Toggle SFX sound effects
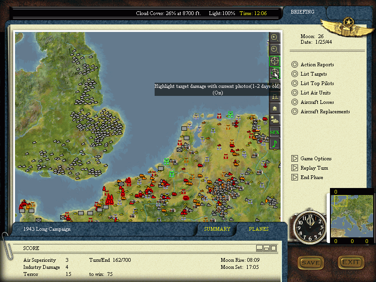Viewport: 376px width, 282px height. [274, 132]
